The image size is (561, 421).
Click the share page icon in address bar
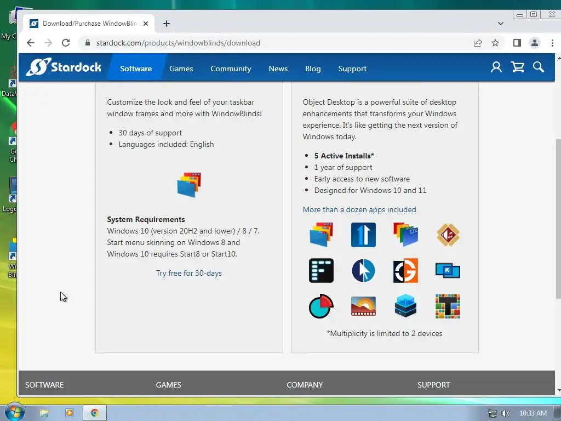(478, 43)
